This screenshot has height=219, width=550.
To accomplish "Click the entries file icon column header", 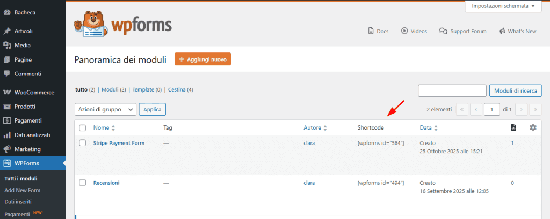I will click(513, 127).
